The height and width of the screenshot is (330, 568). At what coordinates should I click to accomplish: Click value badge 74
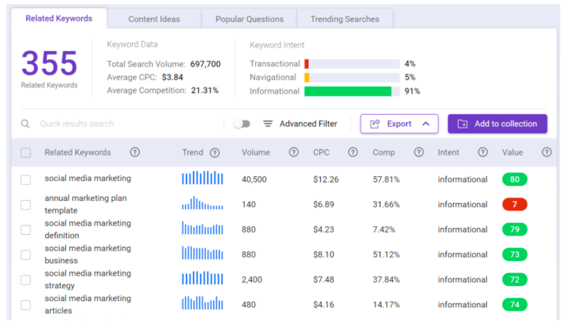pyautogui.click(x=514, y=304)
